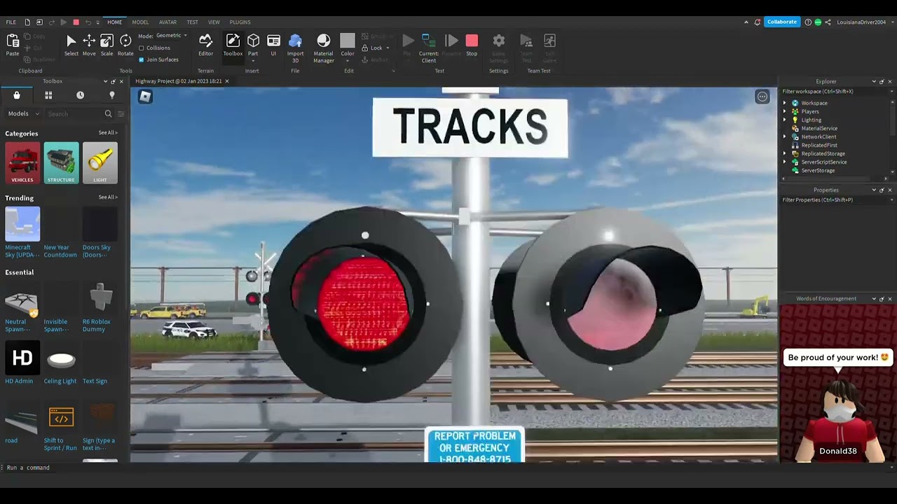Switch Toolbox to Marketplace tab
Image resolution: width=897 pixels, height=504 pixels.
click(x=17, y=95)
